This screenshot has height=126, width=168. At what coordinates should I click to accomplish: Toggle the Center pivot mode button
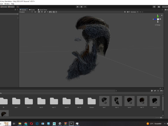click(x=4, y=7)
